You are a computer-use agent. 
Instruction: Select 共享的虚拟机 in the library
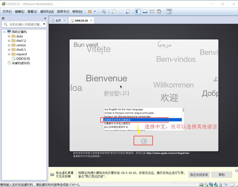pos(21,63)
